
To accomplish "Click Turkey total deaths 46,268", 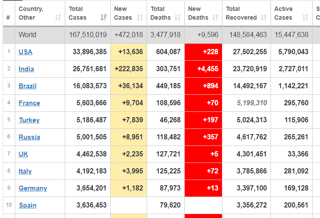I will [170, 120].
